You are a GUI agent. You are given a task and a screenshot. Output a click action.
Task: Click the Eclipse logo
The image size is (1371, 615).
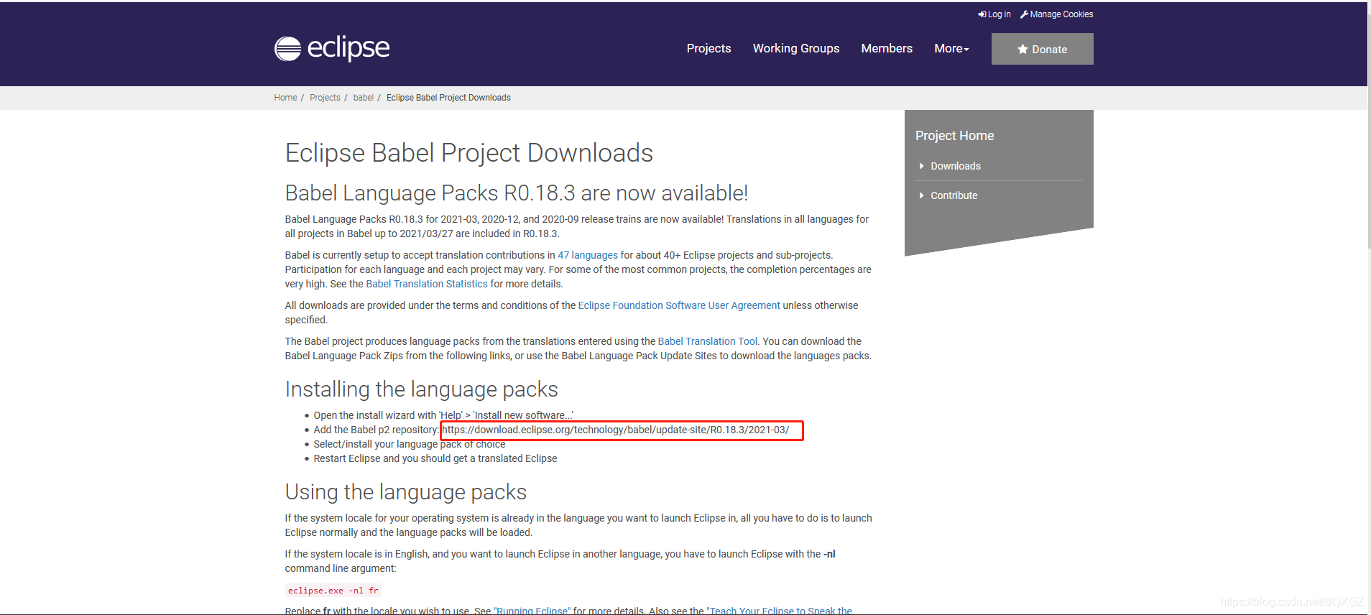(331, 48)
